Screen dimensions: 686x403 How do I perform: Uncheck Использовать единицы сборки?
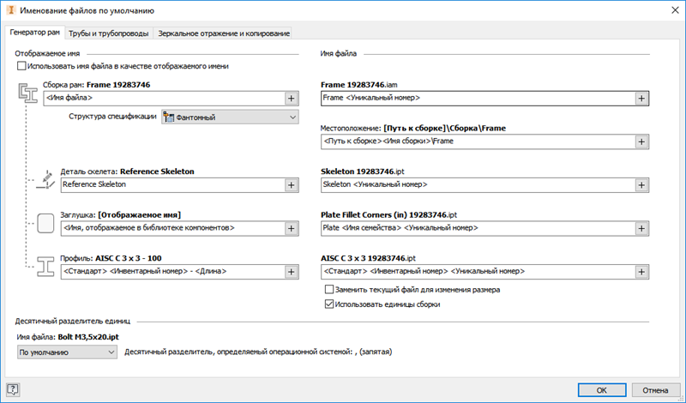329,304
